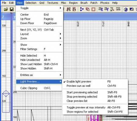The height and width of the screenshot is (121, 137).
Task: Open the Grid menu
Action: tap(42, 3)
